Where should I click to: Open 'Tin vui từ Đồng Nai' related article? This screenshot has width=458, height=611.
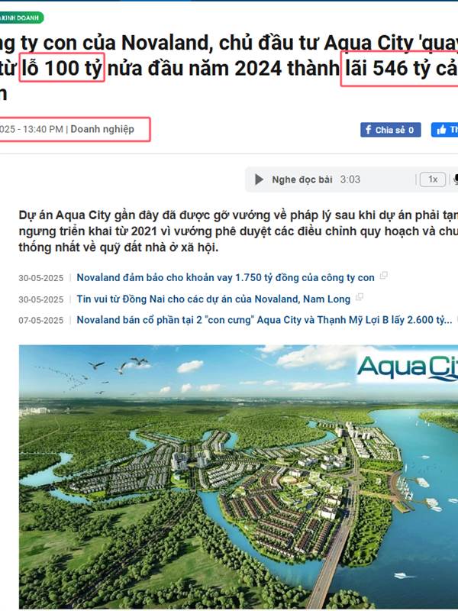214,299
